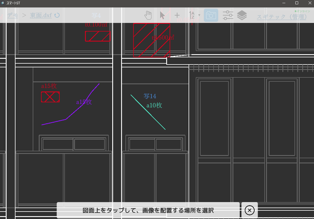Click the reload icon next to 東面.dxf
Image resolution: width=314 pixels, height=219 pixels.
click(57, 15)
